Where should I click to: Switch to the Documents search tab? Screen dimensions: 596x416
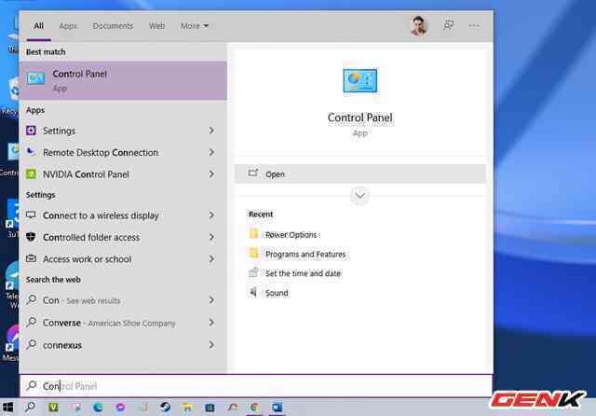[x=113, y=26]
